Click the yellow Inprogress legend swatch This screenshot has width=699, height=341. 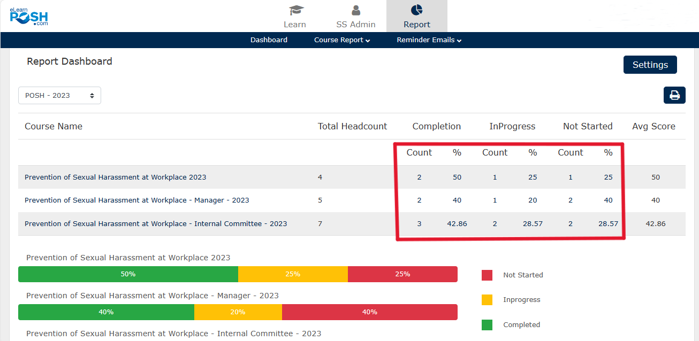point(487,300)
